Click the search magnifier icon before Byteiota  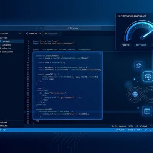click(68, 28)
